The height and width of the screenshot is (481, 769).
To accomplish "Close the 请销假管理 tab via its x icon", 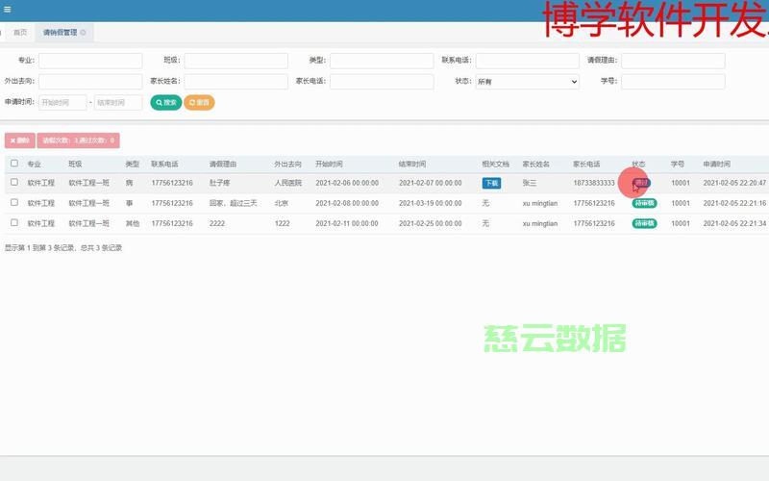I will (x=84, y=33).
